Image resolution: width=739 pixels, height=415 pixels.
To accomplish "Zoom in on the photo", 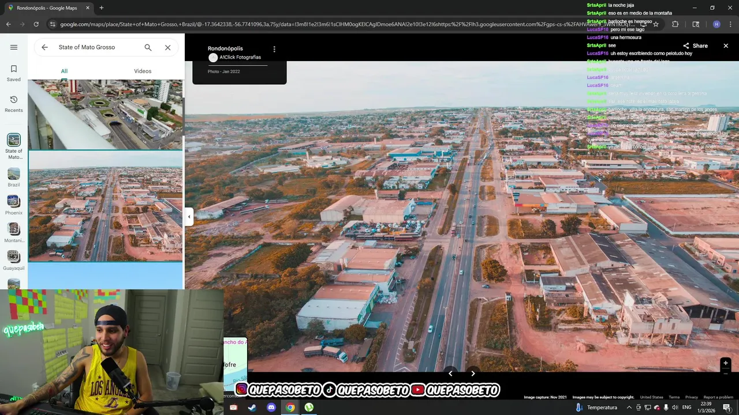I will 726,363.
